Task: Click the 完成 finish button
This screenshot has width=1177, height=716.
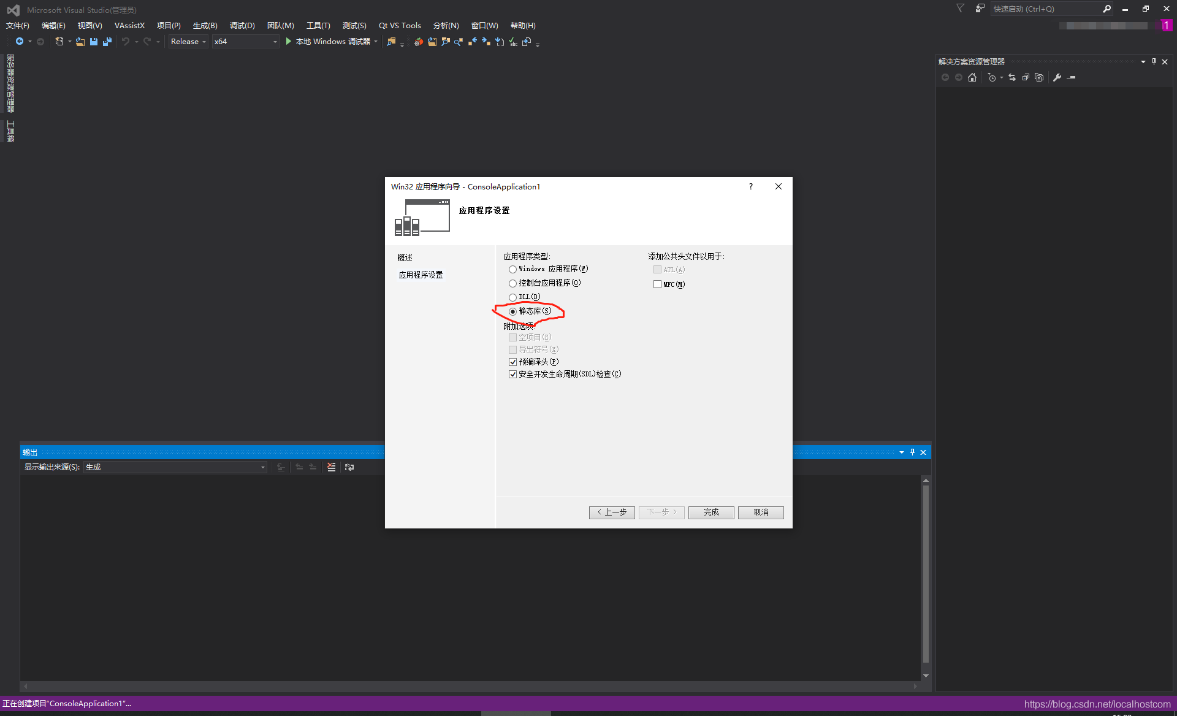Action: [711, 512]
